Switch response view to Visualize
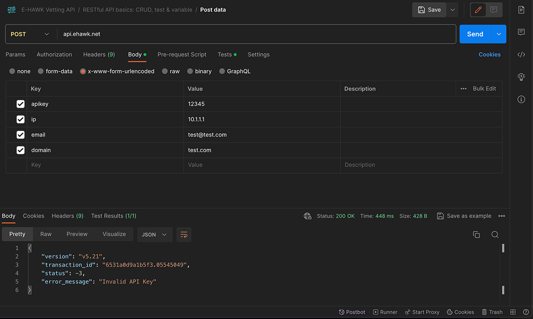Image resolution: width=533 pixels, height=319 pixels. click(114, 234)
